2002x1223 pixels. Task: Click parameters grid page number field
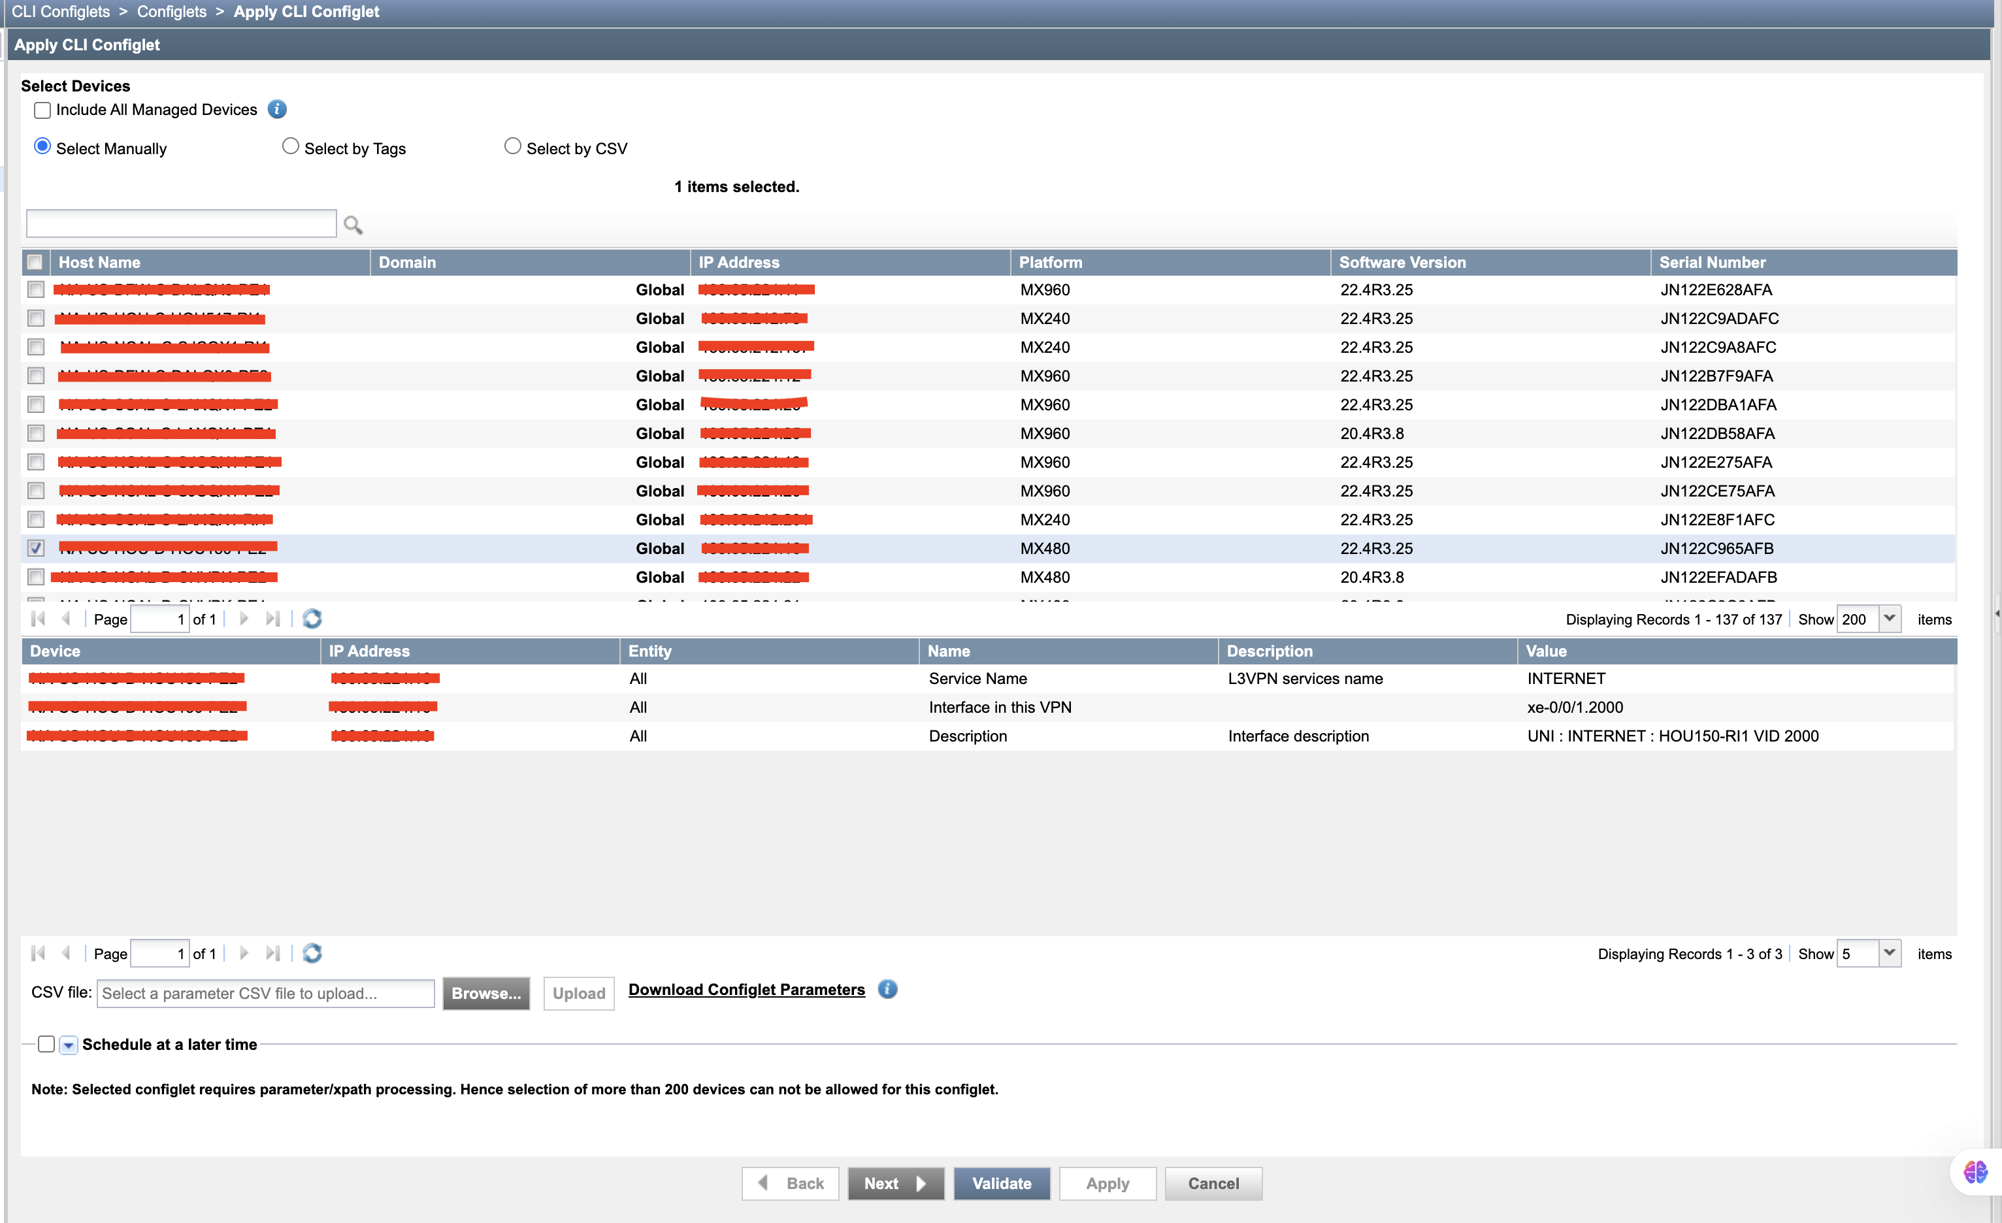(160, 953)
